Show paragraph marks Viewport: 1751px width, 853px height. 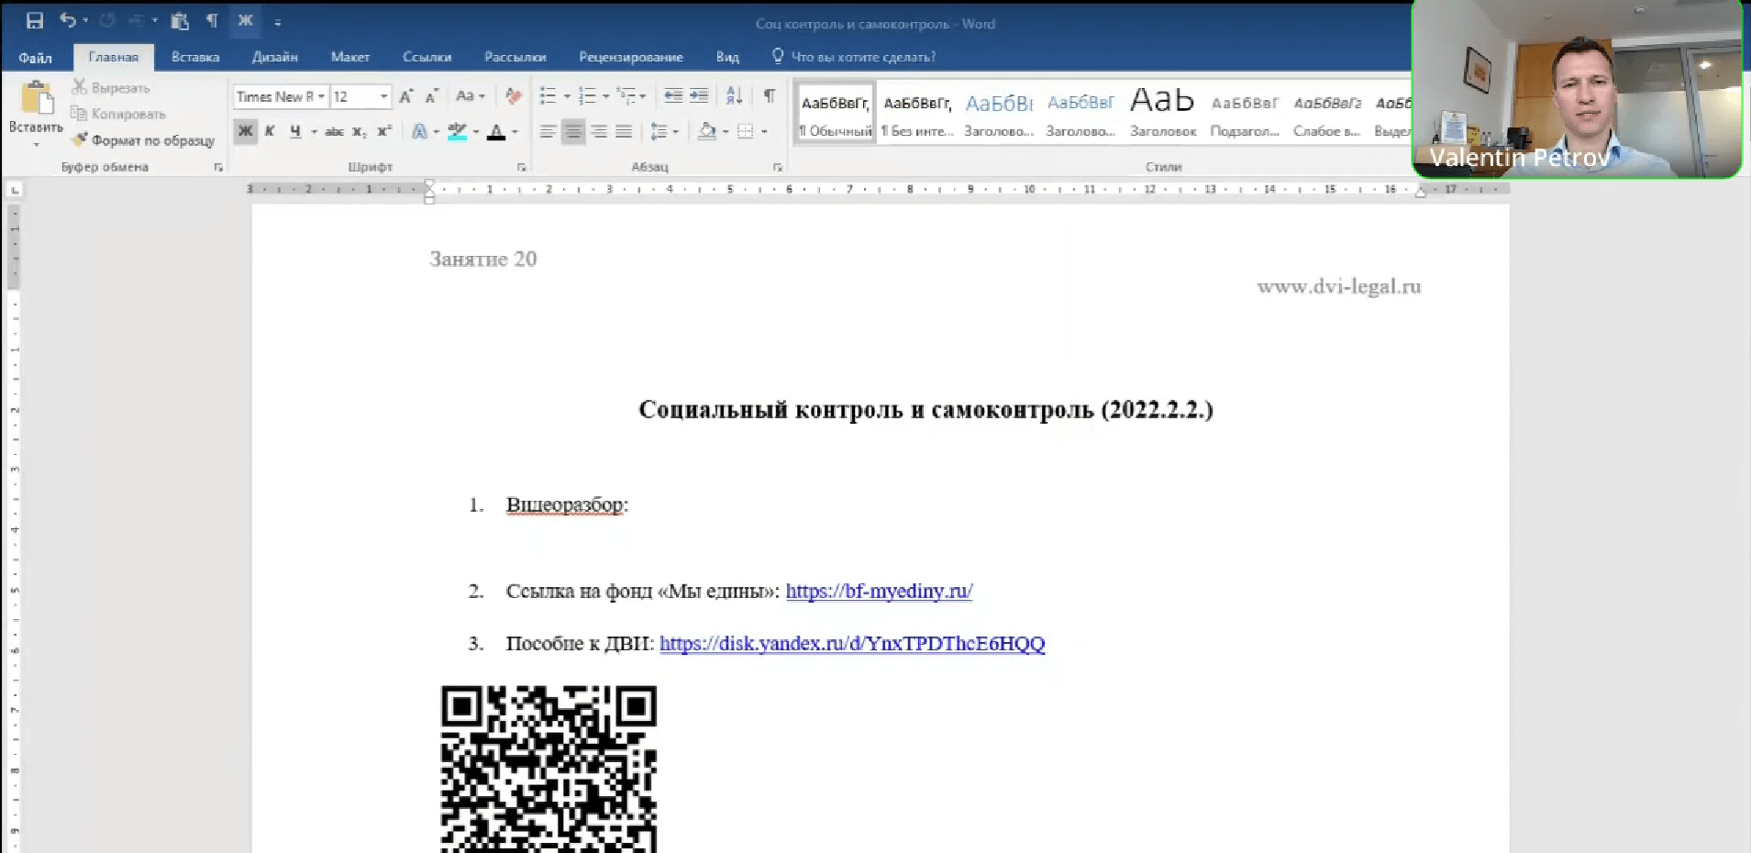(769, 95)
